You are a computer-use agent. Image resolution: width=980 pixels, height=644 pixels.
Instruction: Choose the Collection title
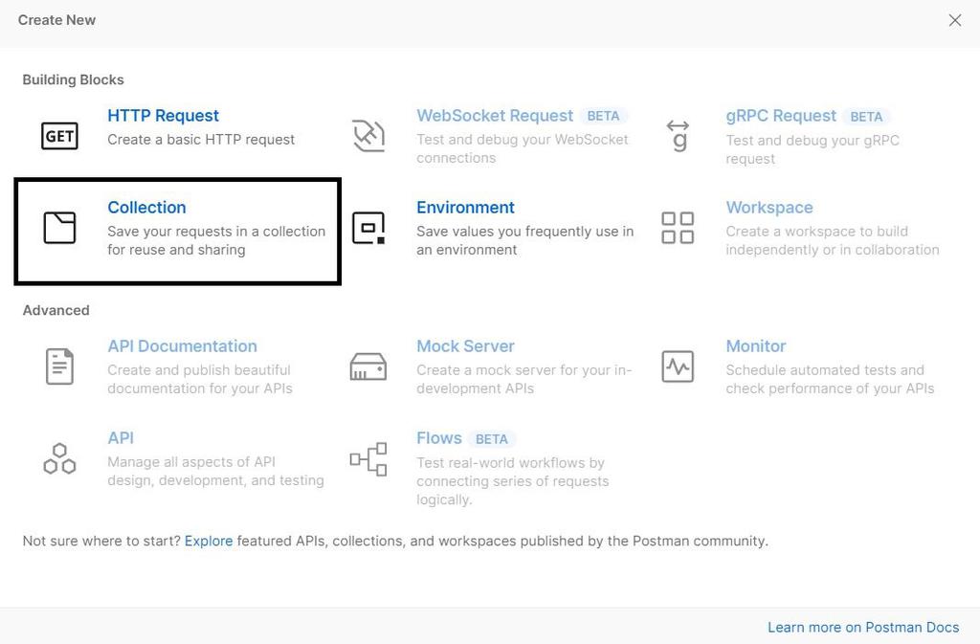coord(146,208)
